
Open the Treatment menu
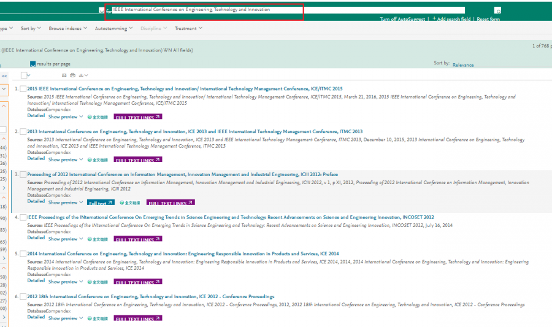pos(188,28)
